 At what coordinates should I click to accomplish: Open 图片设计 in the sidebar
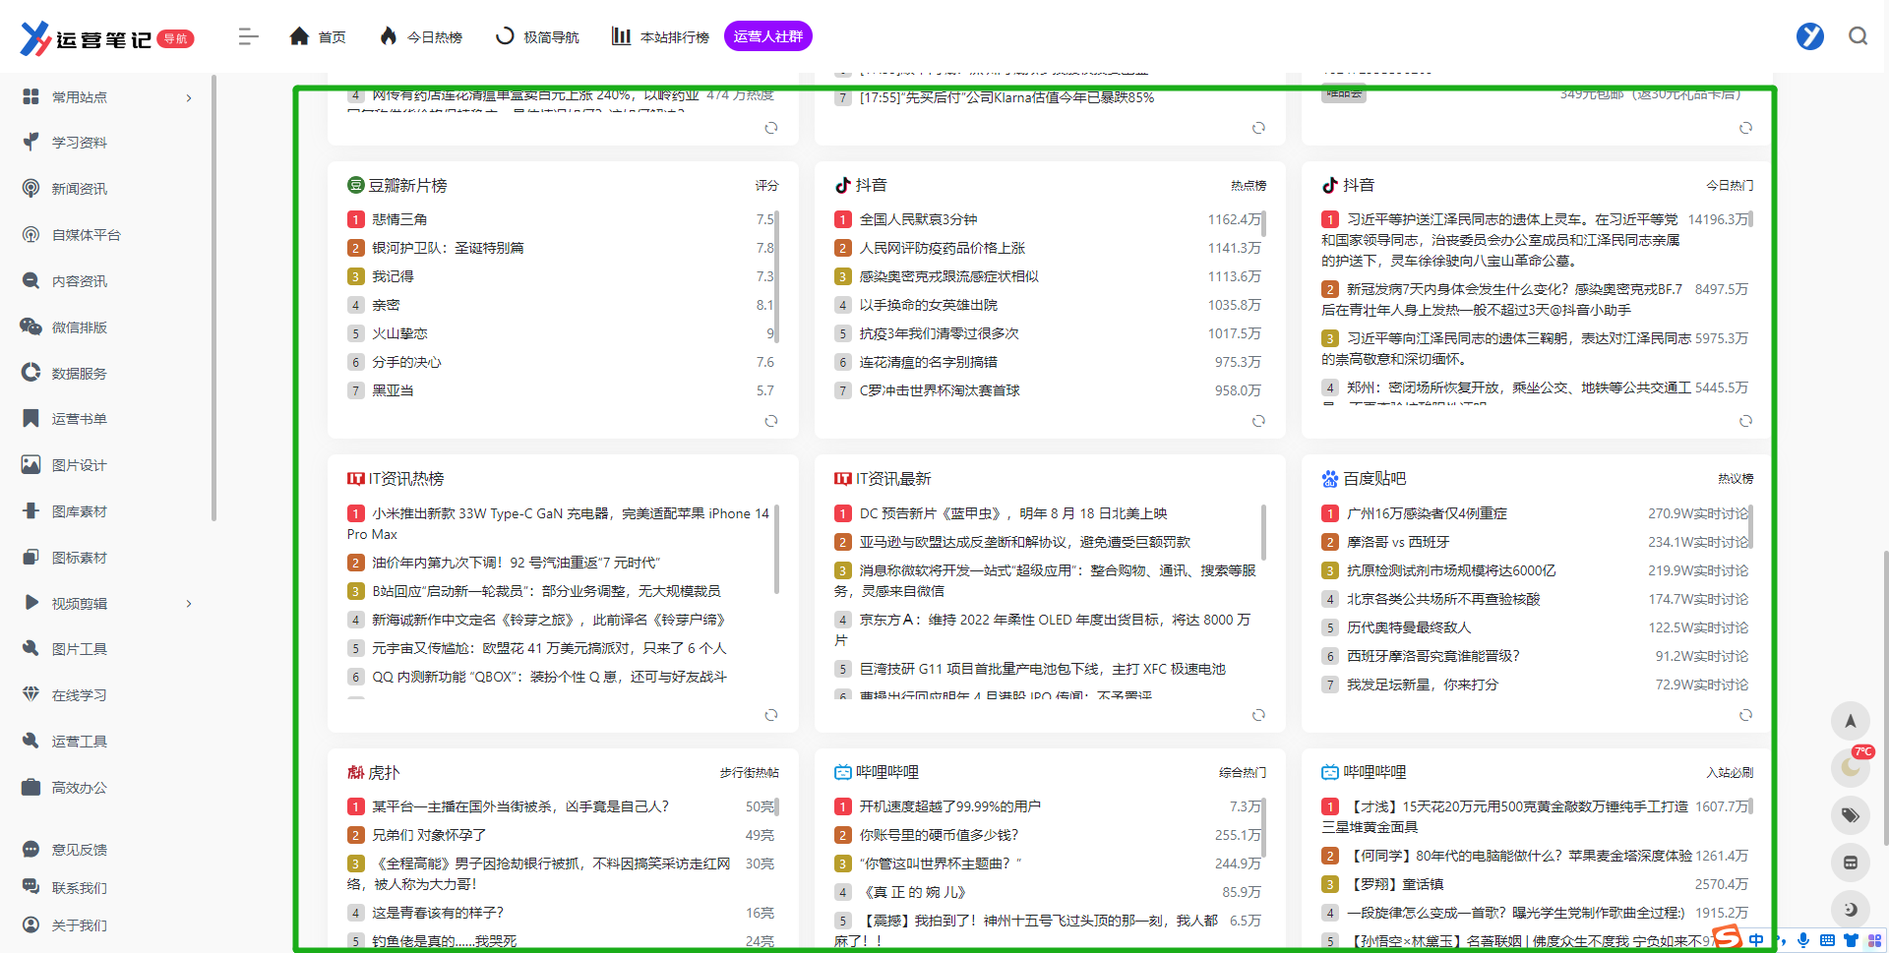click(x=80, y=465)
